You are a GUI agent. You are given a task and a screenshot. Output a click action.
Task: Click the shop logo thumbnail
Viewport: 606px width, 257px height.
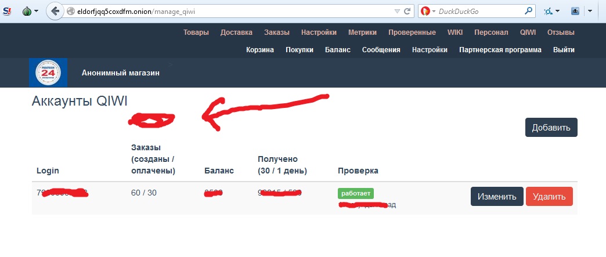pyautogui.click(x=48, y=73)
